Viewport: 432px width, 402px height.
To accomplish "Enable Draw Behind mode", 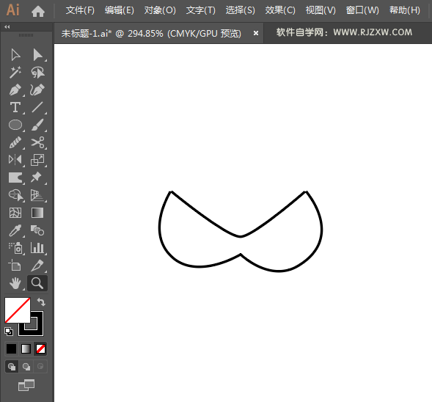I will click(x=26, y=367).
